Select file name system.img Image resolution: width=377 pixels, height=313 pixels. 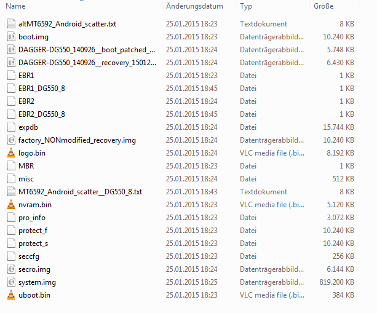pyautogui.click(x=37, y=282)
